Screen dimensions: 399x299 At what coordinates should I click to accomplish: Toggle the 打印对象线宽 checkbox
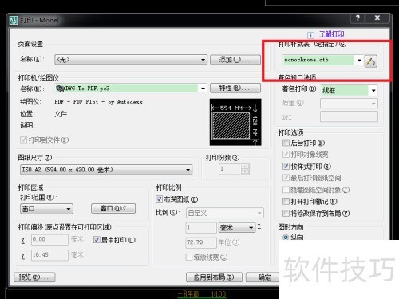pos(286,155)
